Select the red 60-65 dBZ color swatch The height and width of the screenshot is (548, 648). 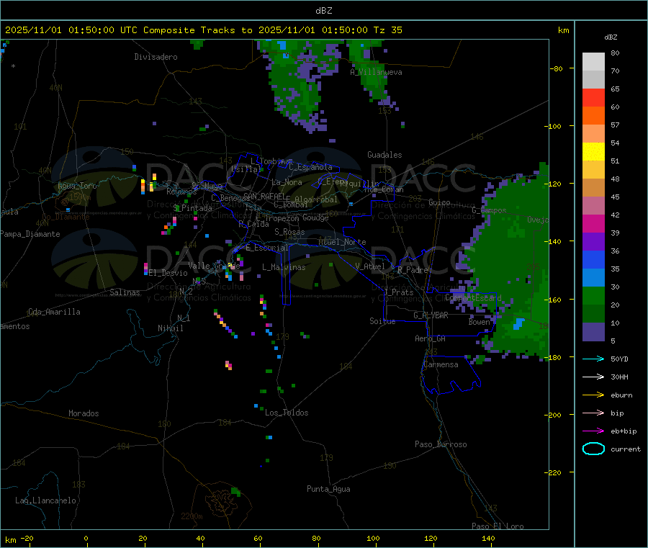[593, 97]
